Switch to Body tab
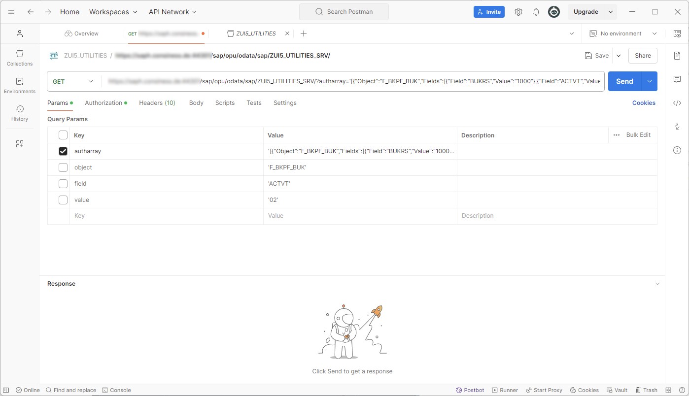Screen dimensions: 689x396 pyautogui.click(x=196, y=103)
